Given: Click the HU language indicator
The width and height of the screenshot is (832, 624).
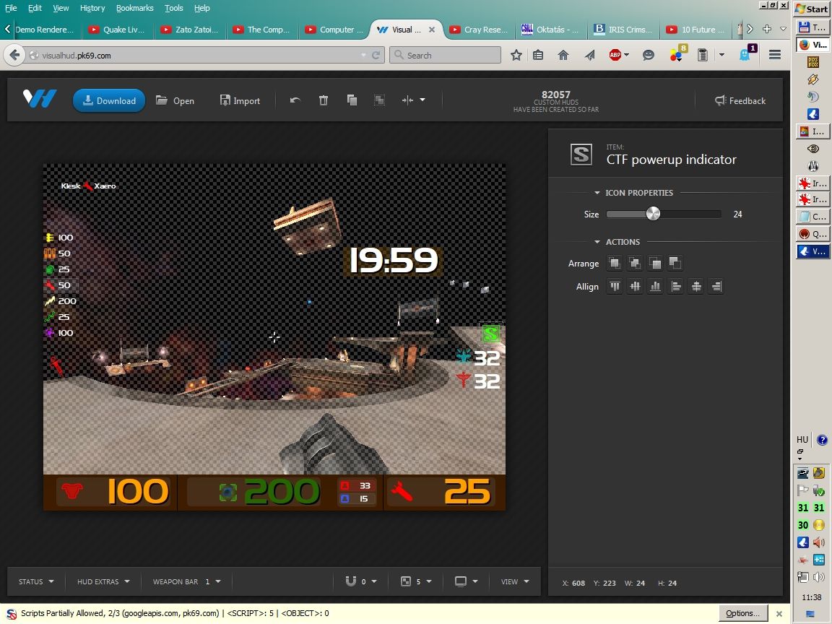Looking at the screenshot, I should tap(802, 439).
